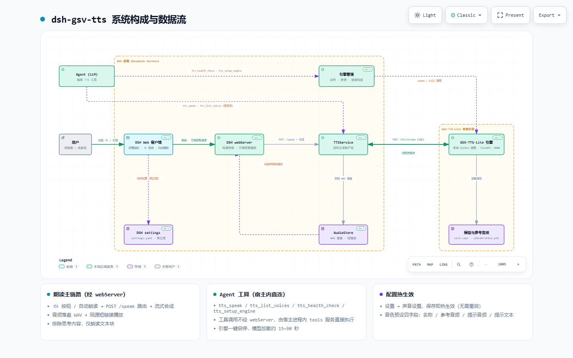Click the 'DSH 应用 (DeepSeek Harness)' group label

pyautogui.click(x=138, y=61)
